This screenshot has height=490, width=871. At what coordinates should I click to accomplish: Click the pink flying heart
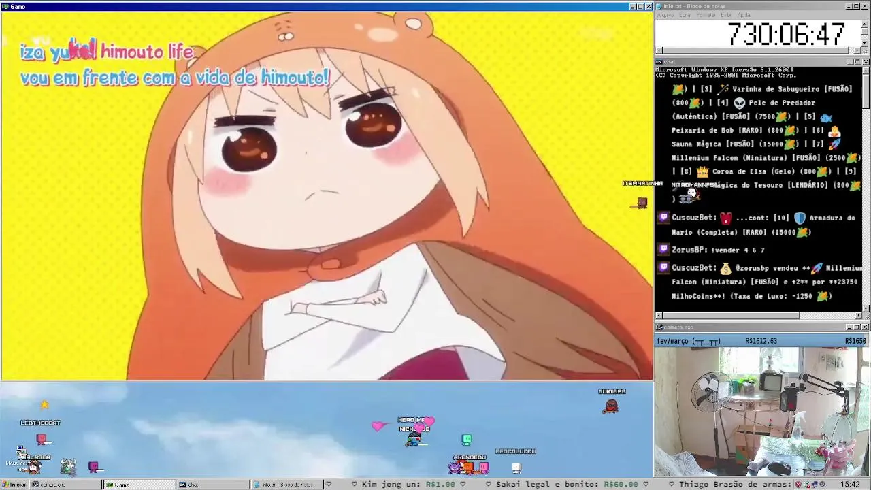378,426
